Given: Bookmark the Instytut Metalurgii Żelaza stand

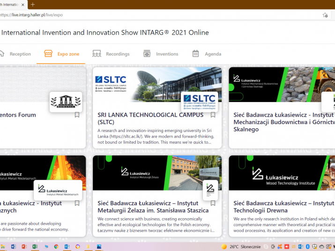Looking at the screenshot, I should coord(213,203).
